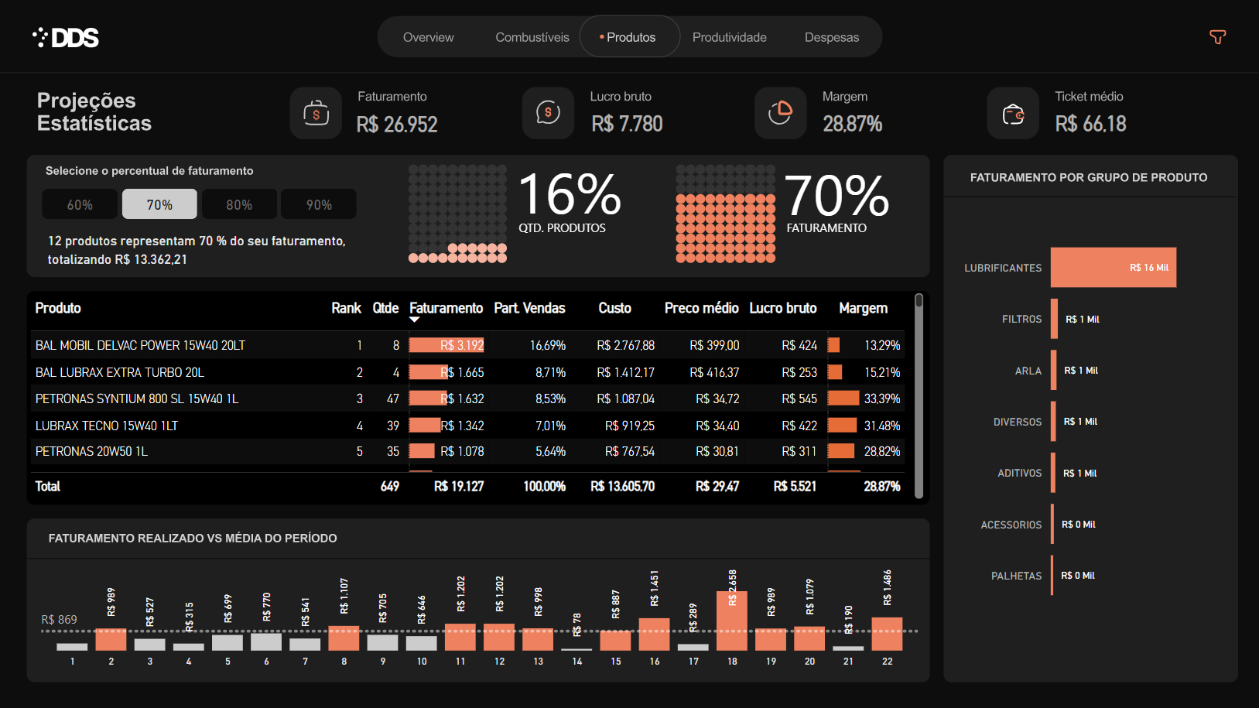Image resolution: width=1259 pixels, height=708 pixels.
Task: Click the Faturamento column sort arrow
Action: coord(415,320)
